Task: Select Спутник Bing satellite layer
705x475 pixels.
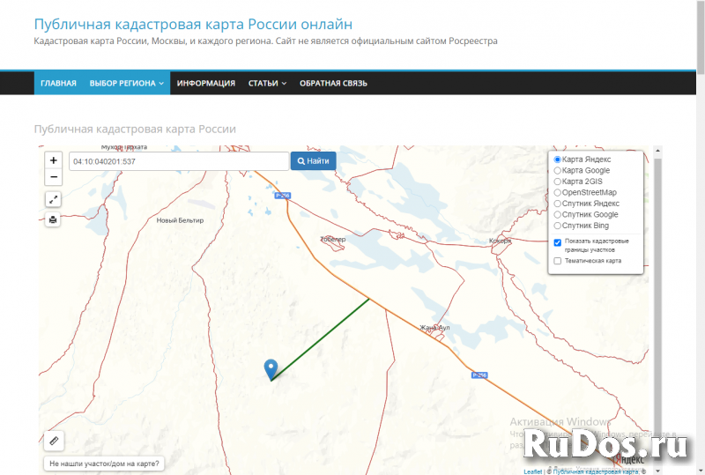Action: [558, 226]
